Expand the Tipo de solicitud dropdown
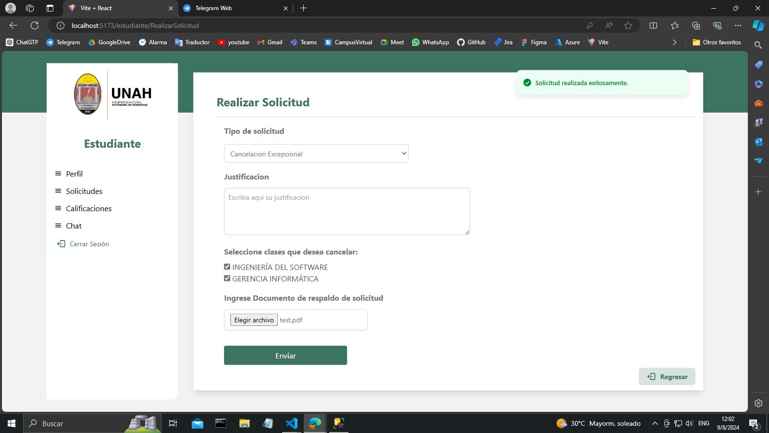Screen dimensions: 769x433 tap(316, 153)
